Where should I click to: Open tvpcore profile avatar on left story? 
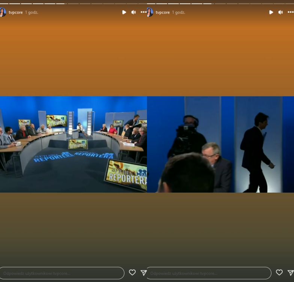tap(3, 12)
